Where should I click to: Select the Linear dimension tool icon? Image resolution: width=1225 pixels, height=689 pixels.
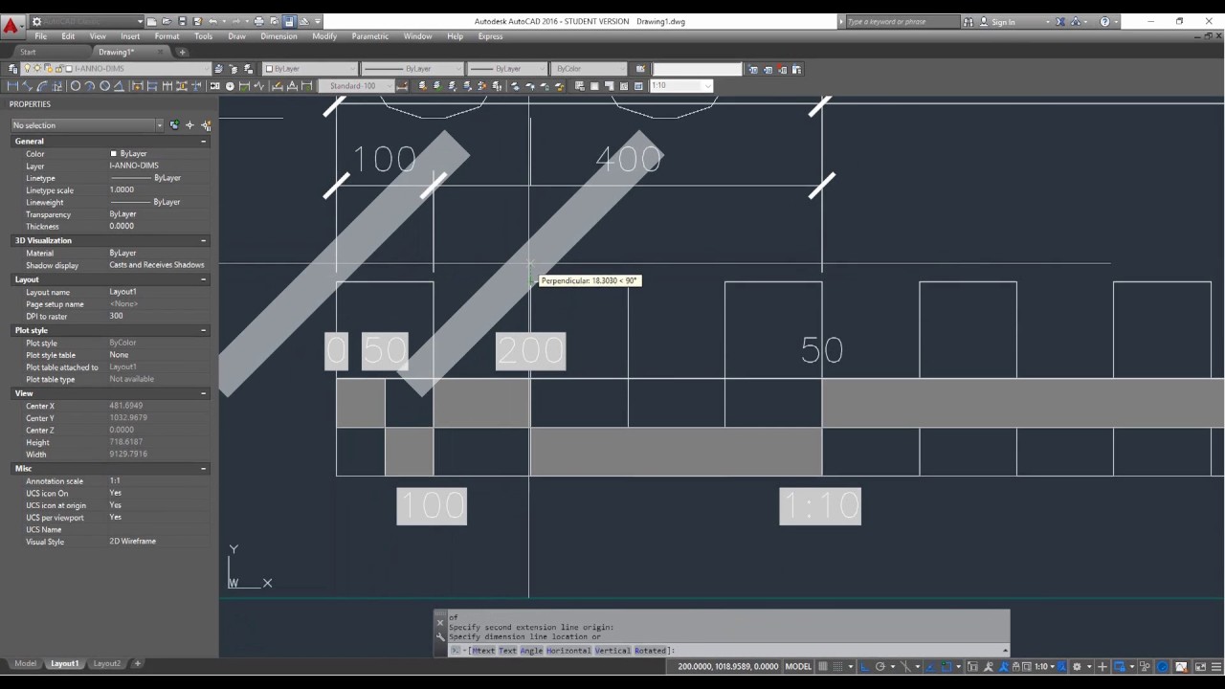coord(12,86)
